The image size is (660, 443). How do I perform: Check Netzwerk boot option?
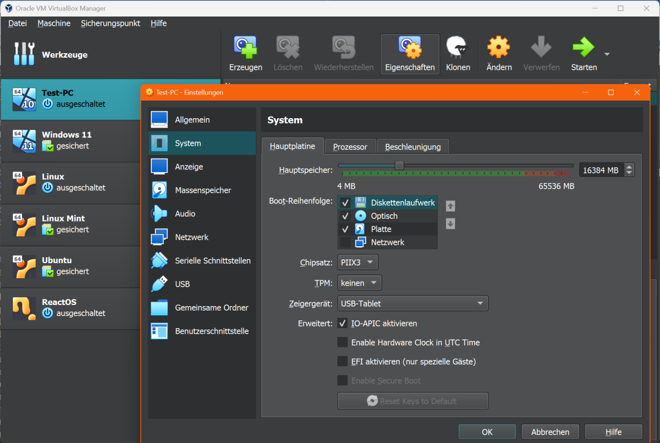coord(345,242)
